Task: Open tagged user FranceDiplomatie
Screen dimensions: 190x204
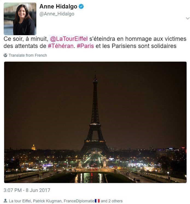Action: pos(79,201)
